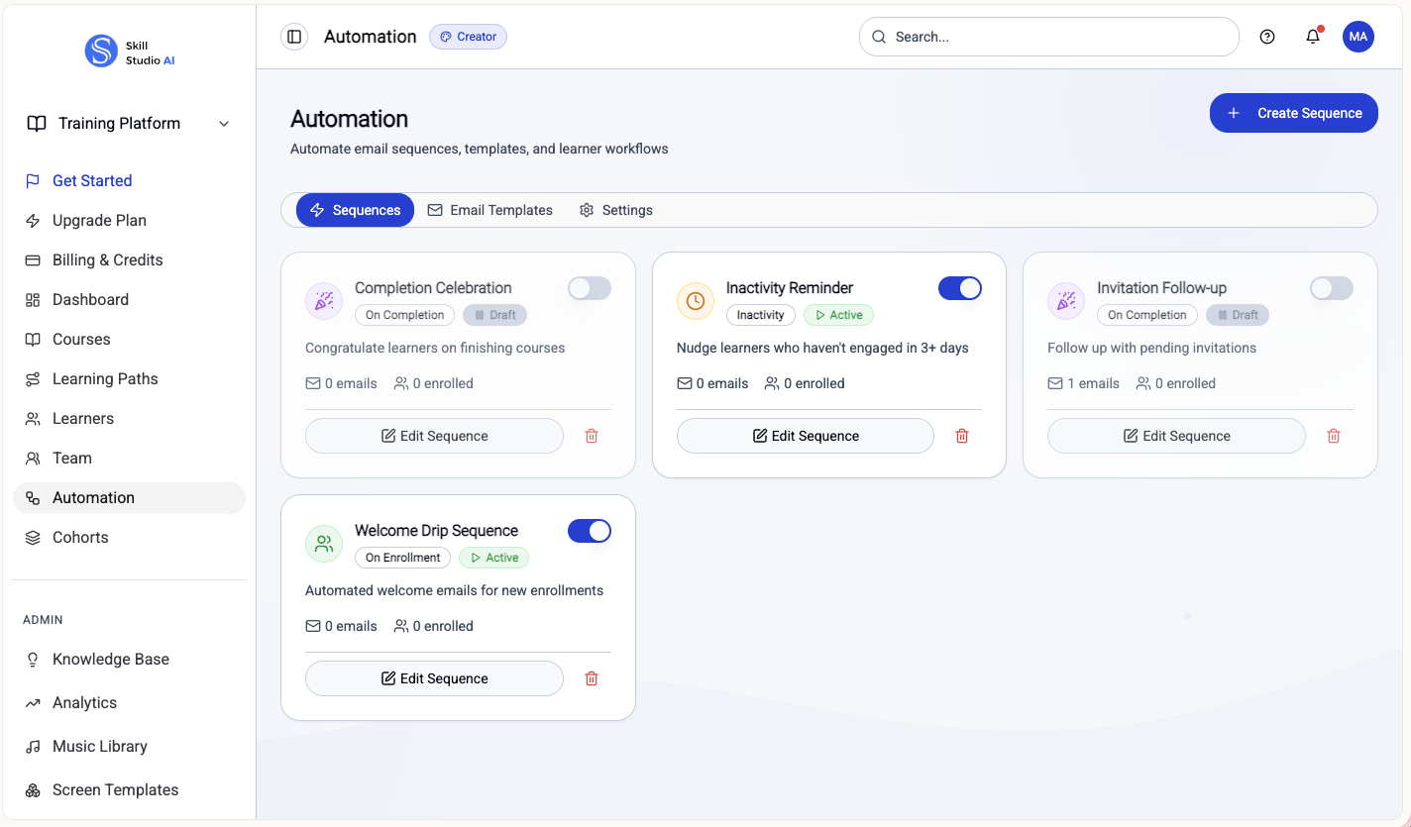
Task: Click the Learners people icon
Action: click(x=33, y=418)
